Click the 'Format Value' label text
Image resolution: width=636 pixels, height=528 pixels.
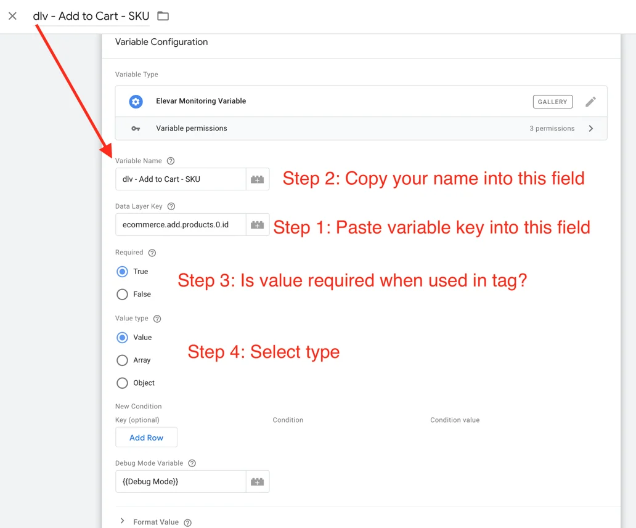coord(156,522)
